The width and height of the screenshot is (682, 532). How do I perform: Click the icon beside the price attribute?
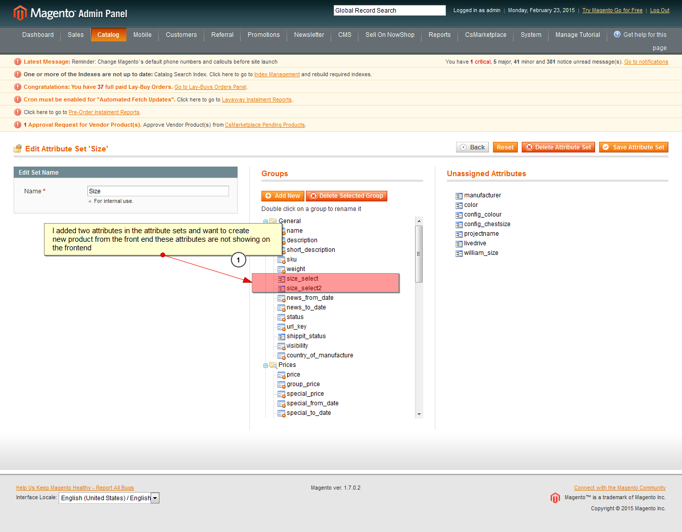282,375
